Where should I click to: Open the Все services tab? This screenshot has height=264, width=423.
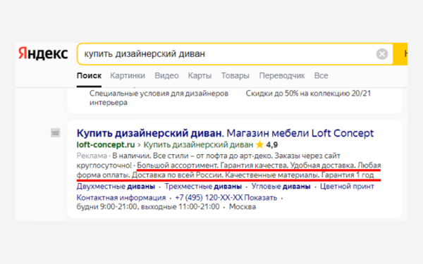[321, 76]
